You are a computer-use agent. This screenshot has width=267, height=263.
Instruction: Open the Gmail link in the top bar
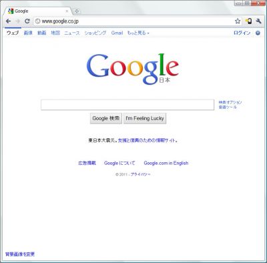pyautogui.click(x=117, y=33)
